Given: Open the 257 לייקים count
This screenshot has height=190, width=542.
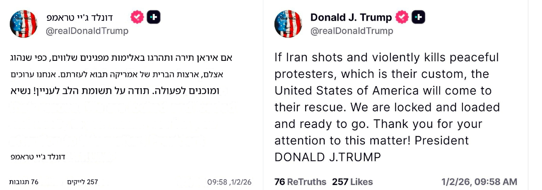Looking at the screenshot, I should pyautogui.click(x=82, y=182).
